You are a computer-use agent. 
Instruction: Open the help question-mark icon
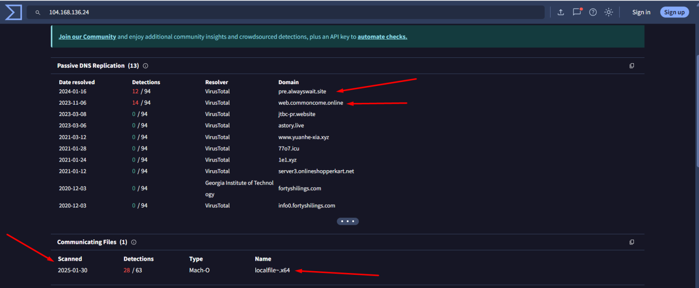(x=593, y=12)
